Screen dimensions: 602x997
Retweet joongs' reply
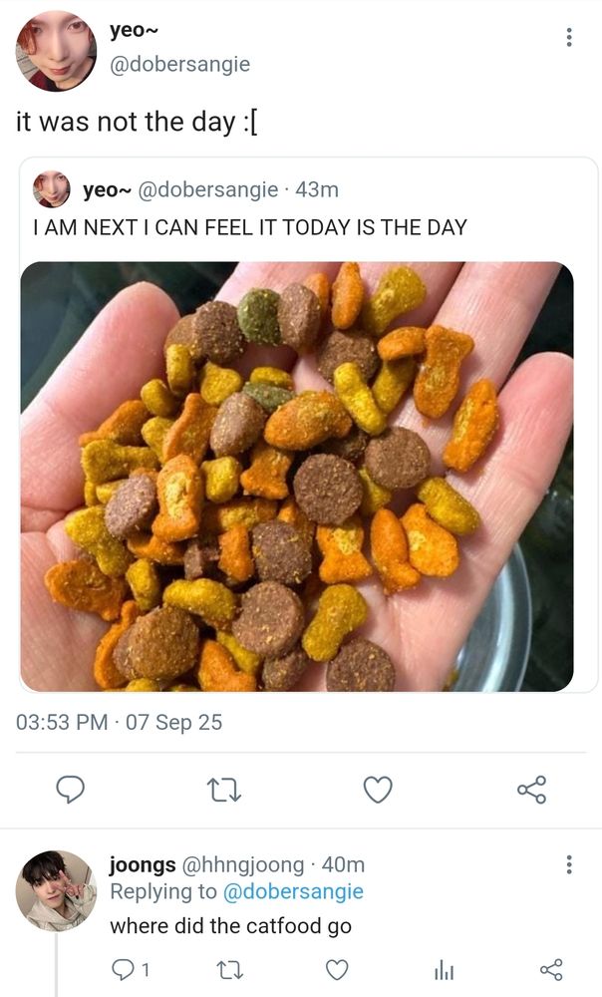tap(228, 969)
